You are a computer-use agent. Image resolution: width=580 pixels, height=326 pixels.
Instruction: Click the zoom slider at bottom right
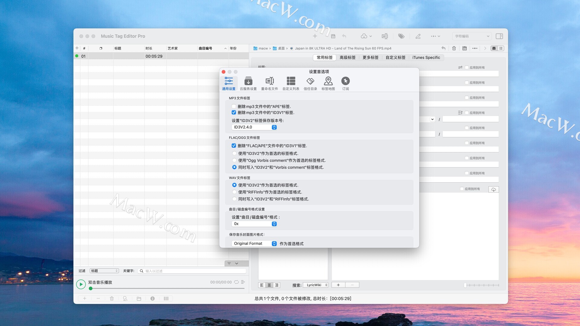pos(482,285)
